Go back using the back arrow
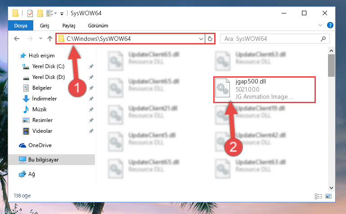346x214 pixels. pos(17,39)
